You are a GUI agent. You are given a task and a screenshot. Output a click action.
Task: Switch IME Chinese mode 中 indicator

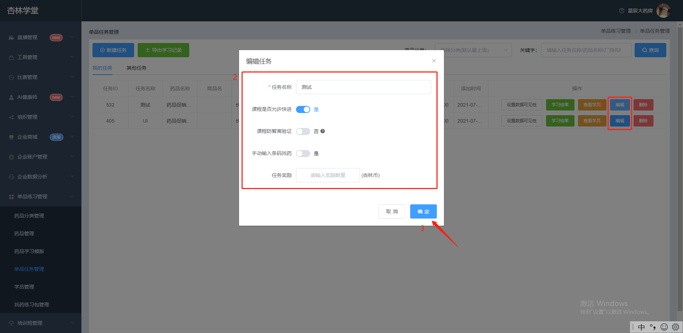pyautogui.click(x=641, y=327)
